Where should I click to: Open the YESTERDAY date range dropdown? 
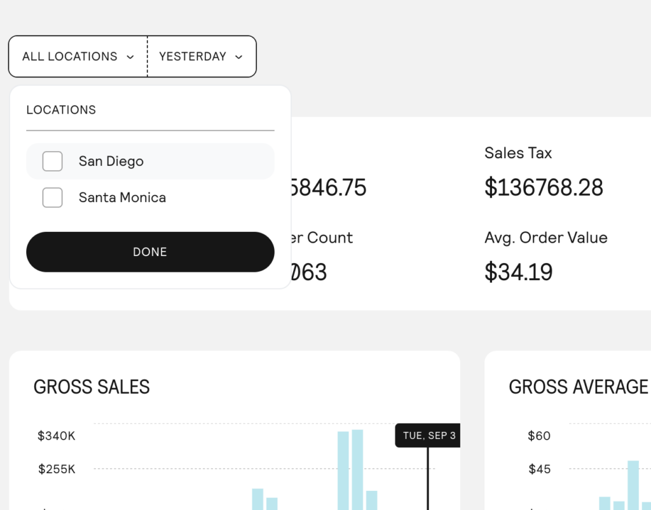point(201,57)
